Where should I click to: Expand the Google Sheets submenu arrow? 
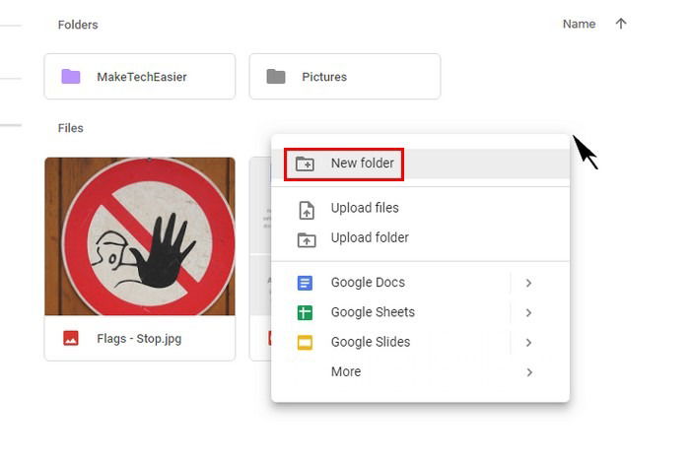(x=529, y=313)
